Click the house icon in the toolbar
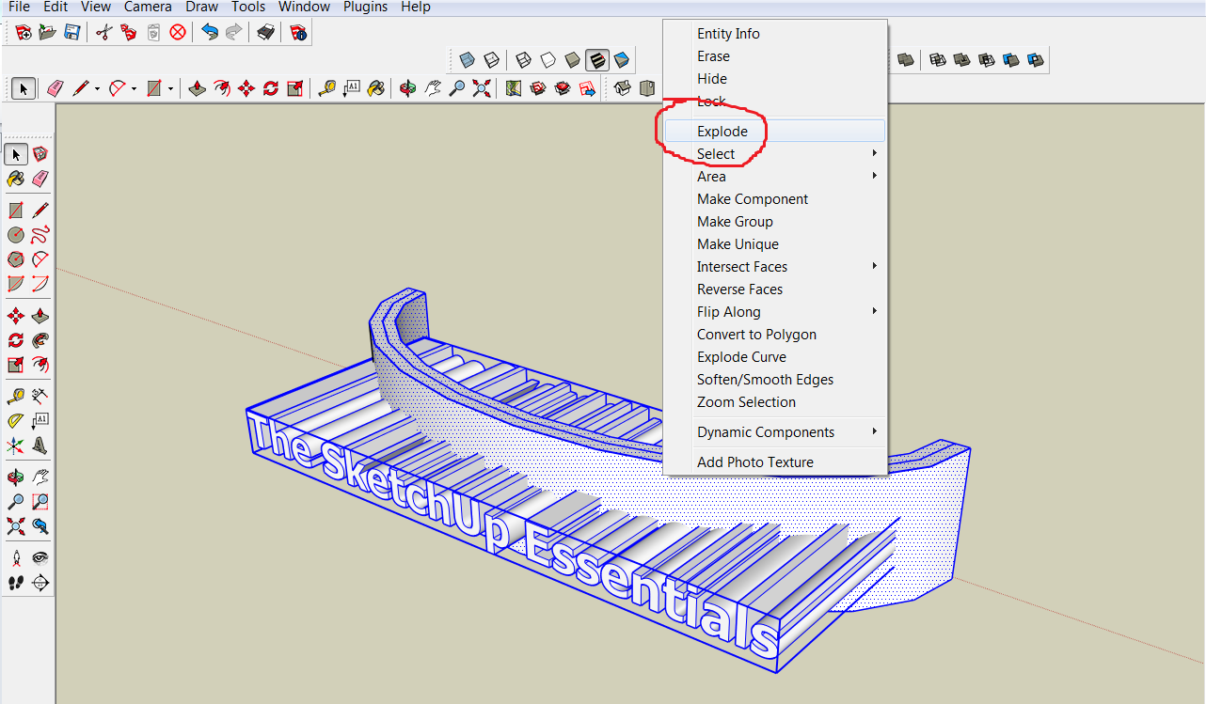This screenshot has height=704, width=1206. (622, 88)
